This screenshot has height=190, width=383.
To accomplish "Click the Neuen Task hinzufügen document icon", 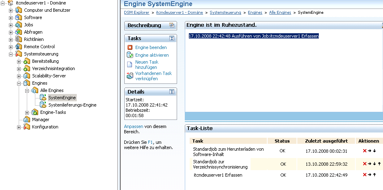I will [130, 64].
